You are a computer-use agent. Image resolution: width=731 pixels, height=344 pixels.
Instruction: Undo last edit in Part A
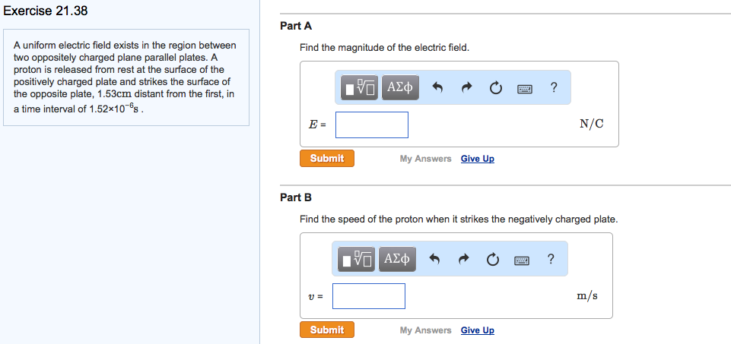[x=437, y=88]
